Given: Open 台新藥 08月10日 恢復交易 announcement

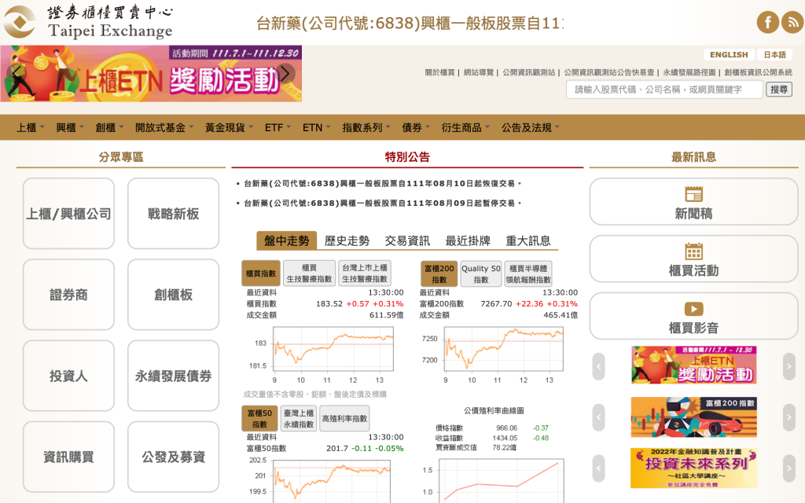Looking at the screenshot, I should 382,183.
